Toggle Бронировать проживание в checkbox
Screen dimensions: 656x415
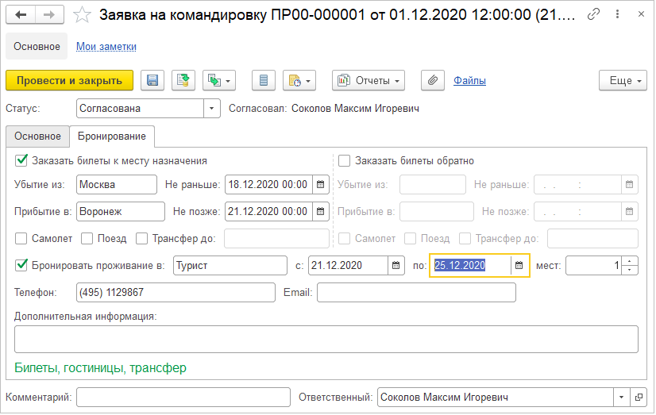point(21,265)
